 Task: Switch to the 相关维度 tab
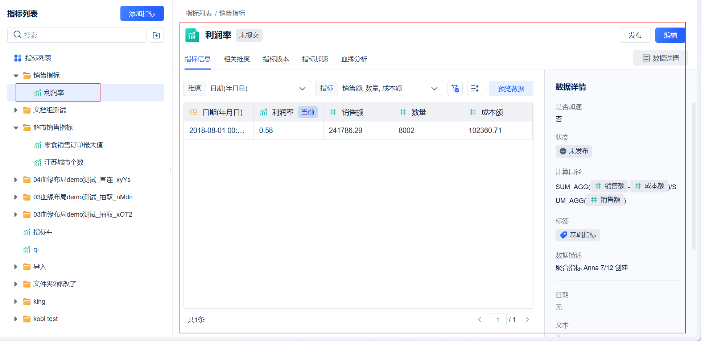(x=237, y=59)
